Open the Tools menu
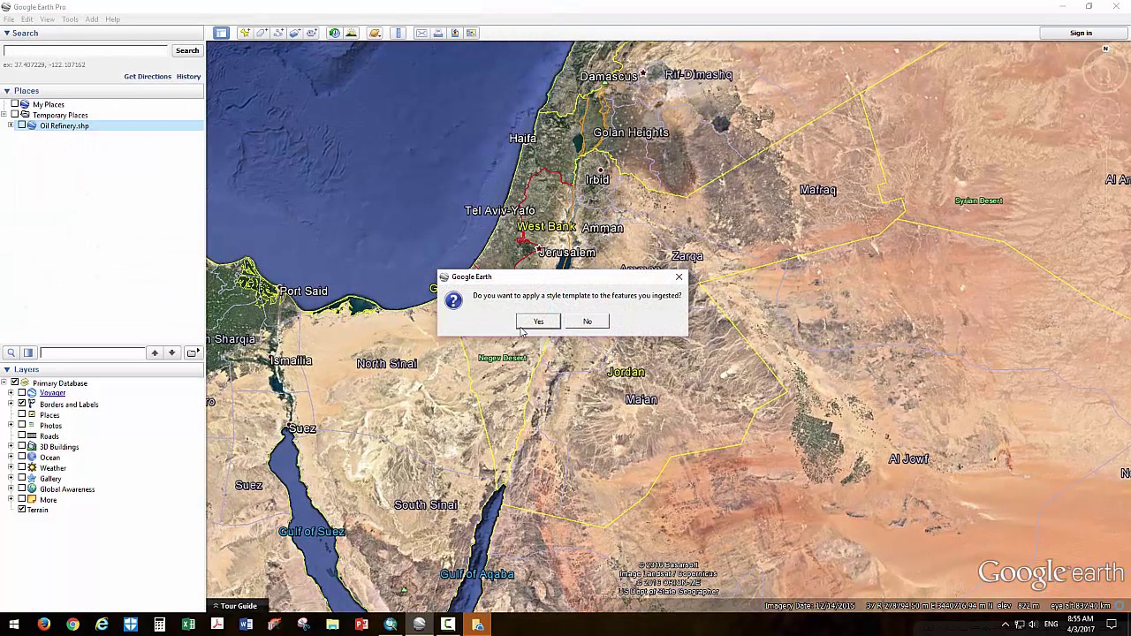Image resolution: width=1131 pixels, height=636 pixels. coord(70,19)
